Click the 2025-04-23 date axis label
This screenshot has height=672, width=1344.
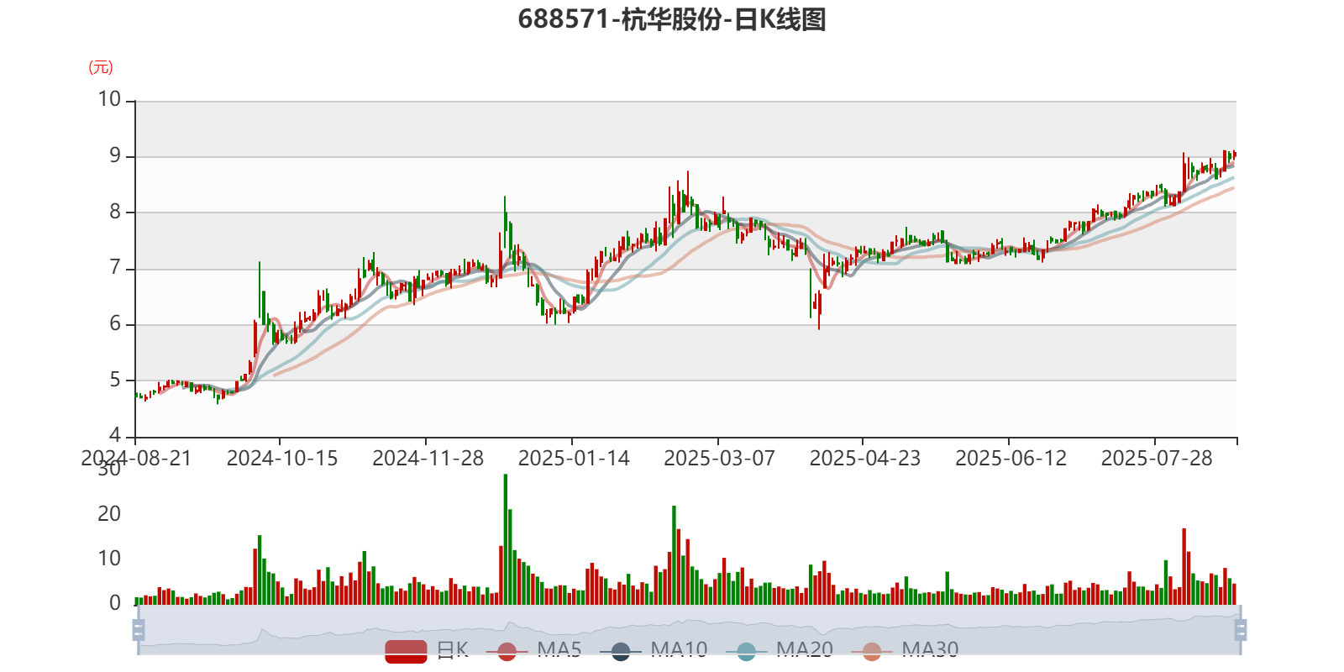[x=865, y=459]
